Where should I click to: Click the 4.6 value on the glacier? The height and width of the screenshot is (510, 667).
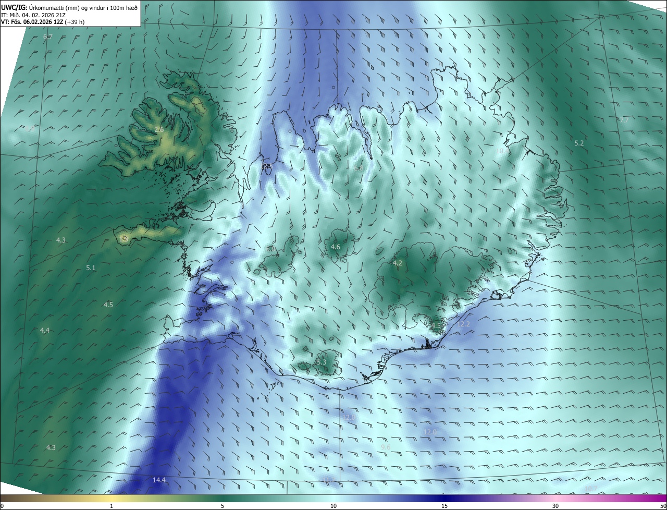[336, 247]
